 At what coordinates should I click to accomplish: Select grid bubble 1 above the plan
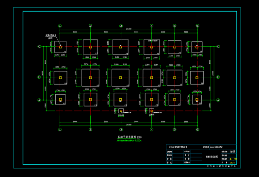coord(60,26)
